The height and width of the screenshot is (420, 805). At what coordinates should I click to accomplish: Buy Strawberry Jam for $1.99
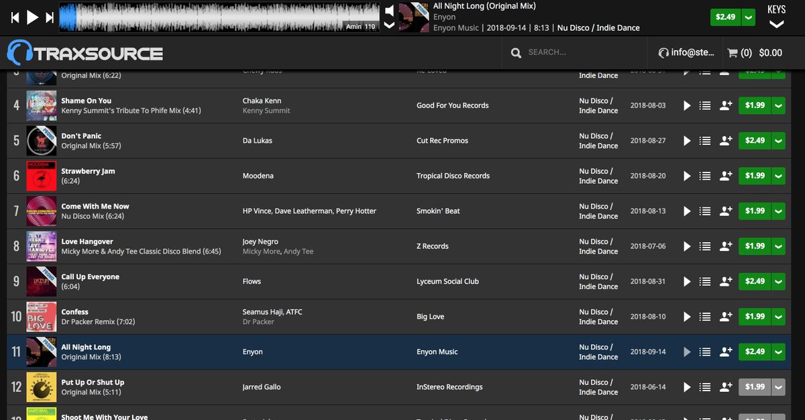(755, 176)
